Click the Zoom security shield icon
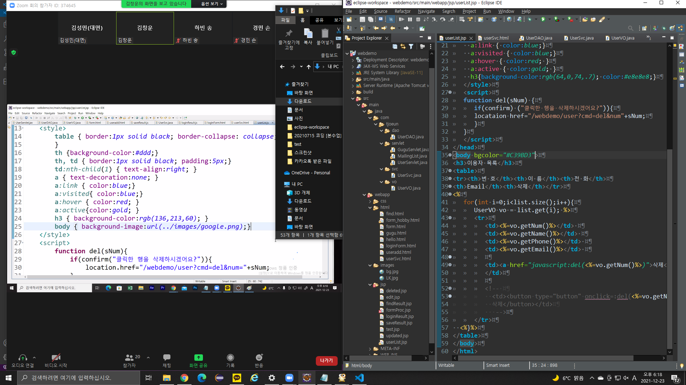 pos(14,52)
